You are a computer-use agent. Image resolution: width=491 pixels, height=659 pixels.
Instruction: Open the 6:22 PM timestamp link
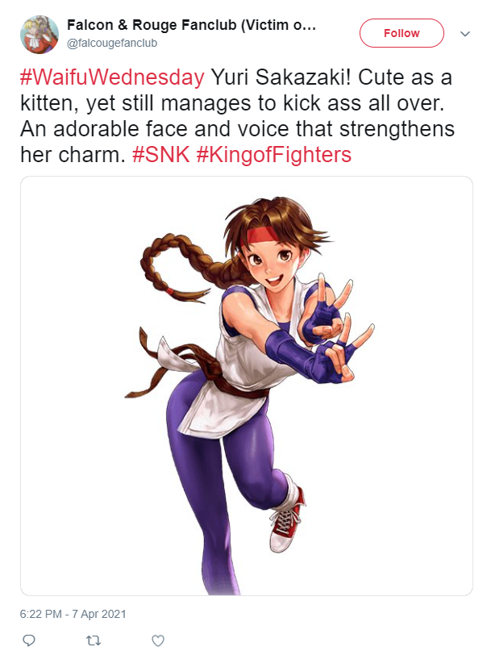(x=41, y=614)
